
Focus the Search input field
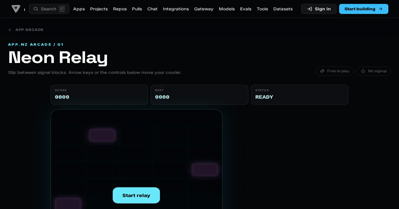49,9
